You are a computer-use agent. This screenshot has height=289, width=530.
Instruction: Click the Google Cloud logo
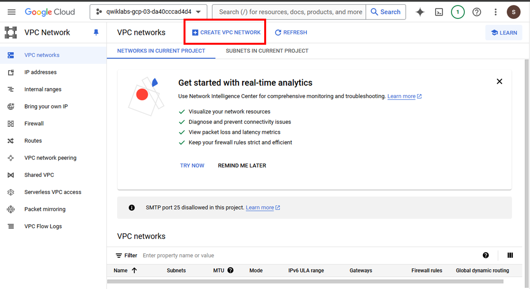(50, 12)
